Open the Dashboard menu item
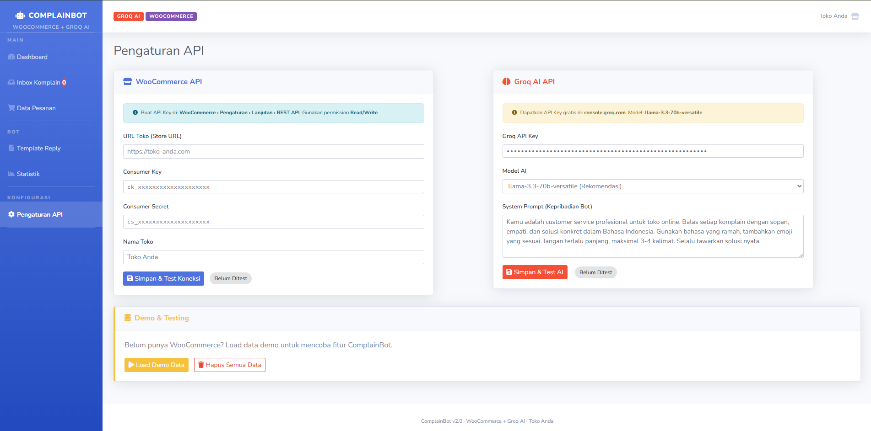Viewport: 871px width, 431px height. point(51,57)
